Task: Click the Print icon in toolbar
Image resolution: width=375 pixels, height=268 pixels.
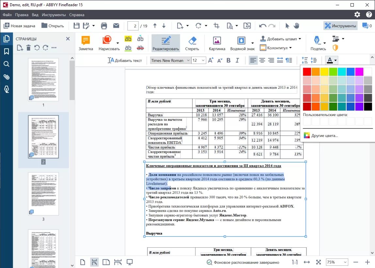Action: coord(104,25)
